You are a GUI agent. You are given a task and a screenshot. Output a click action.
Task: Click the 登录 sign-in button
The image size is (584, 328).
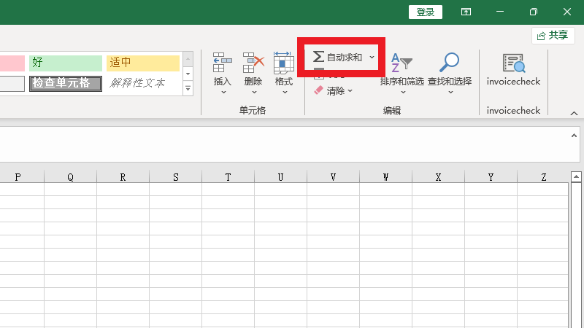[x=426, y=12]
